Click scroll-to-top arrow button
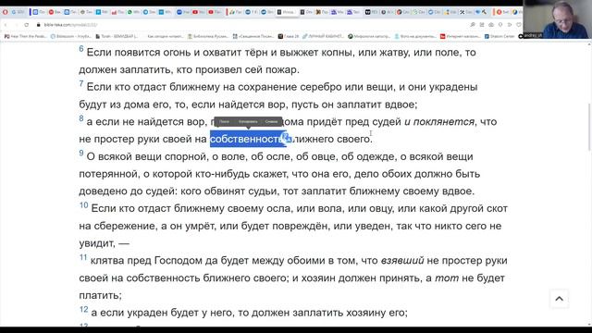This screenshot has width=592, height=333. (x=559, y=299)
